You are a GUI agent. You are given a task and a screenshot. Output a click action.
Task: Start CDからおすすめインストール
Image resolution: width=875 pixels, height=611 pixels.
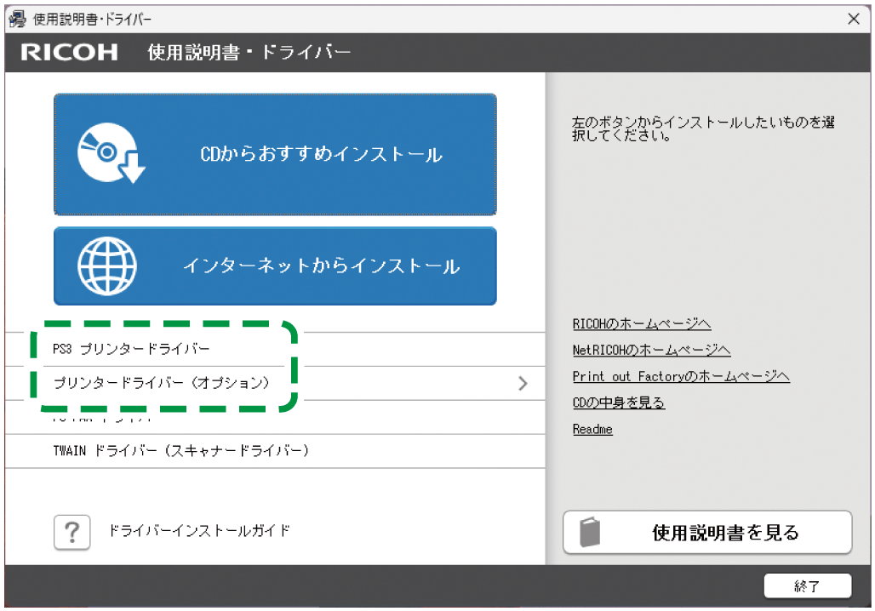click(275, 153)
